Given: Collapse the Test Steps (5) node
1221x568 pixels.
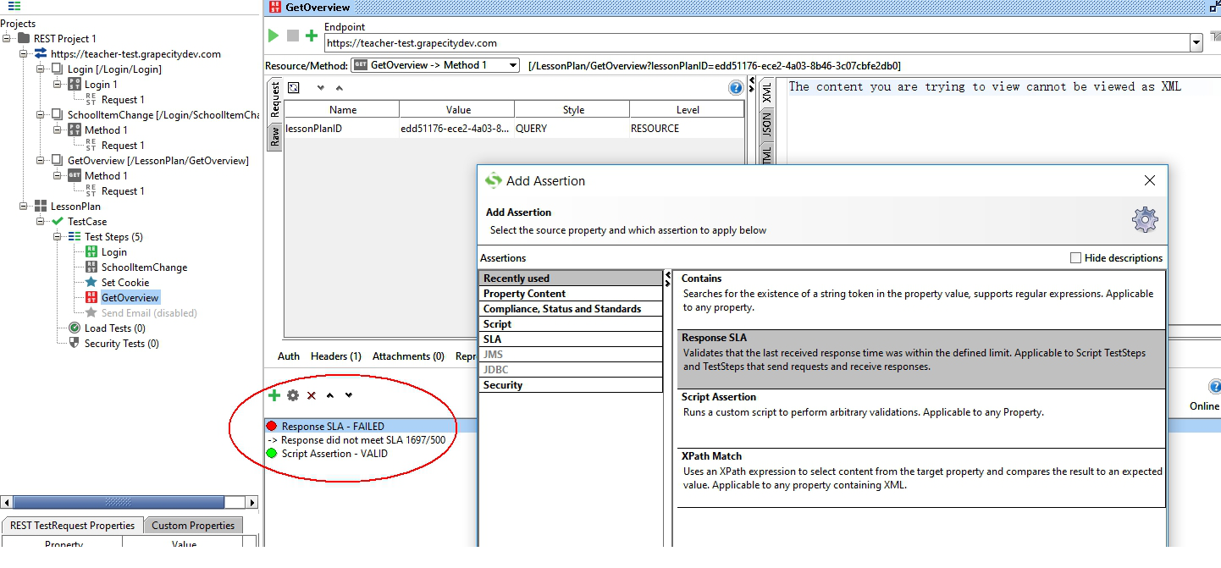Looking at the screenshot, I should tap(58, 236).
